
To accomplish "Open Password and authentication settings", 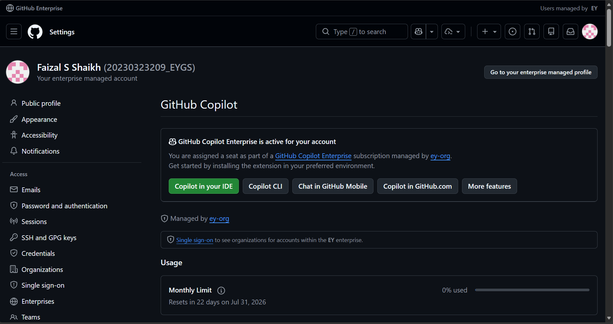I will click(64, 206).
